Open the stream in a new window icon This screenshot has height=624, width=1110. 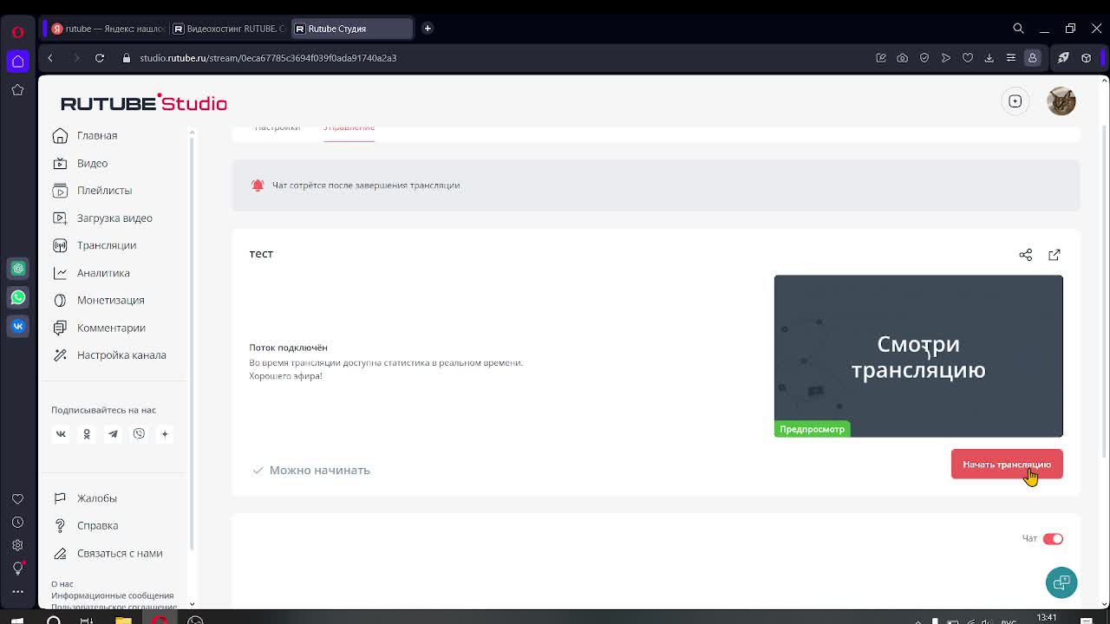click(x=1054, y=255)
